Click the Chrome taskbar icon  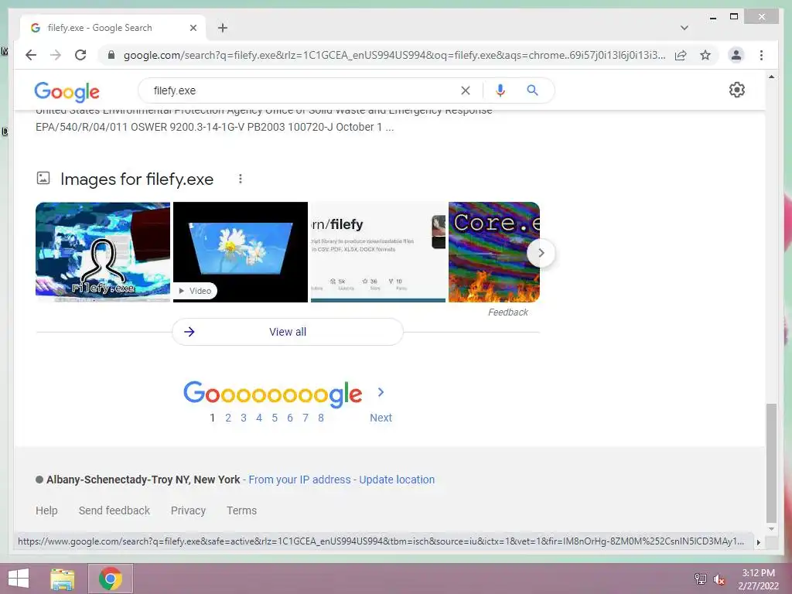tap(111, 579)
